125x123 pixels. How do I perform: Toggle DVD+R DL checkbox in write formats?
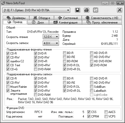pos(64,90)
